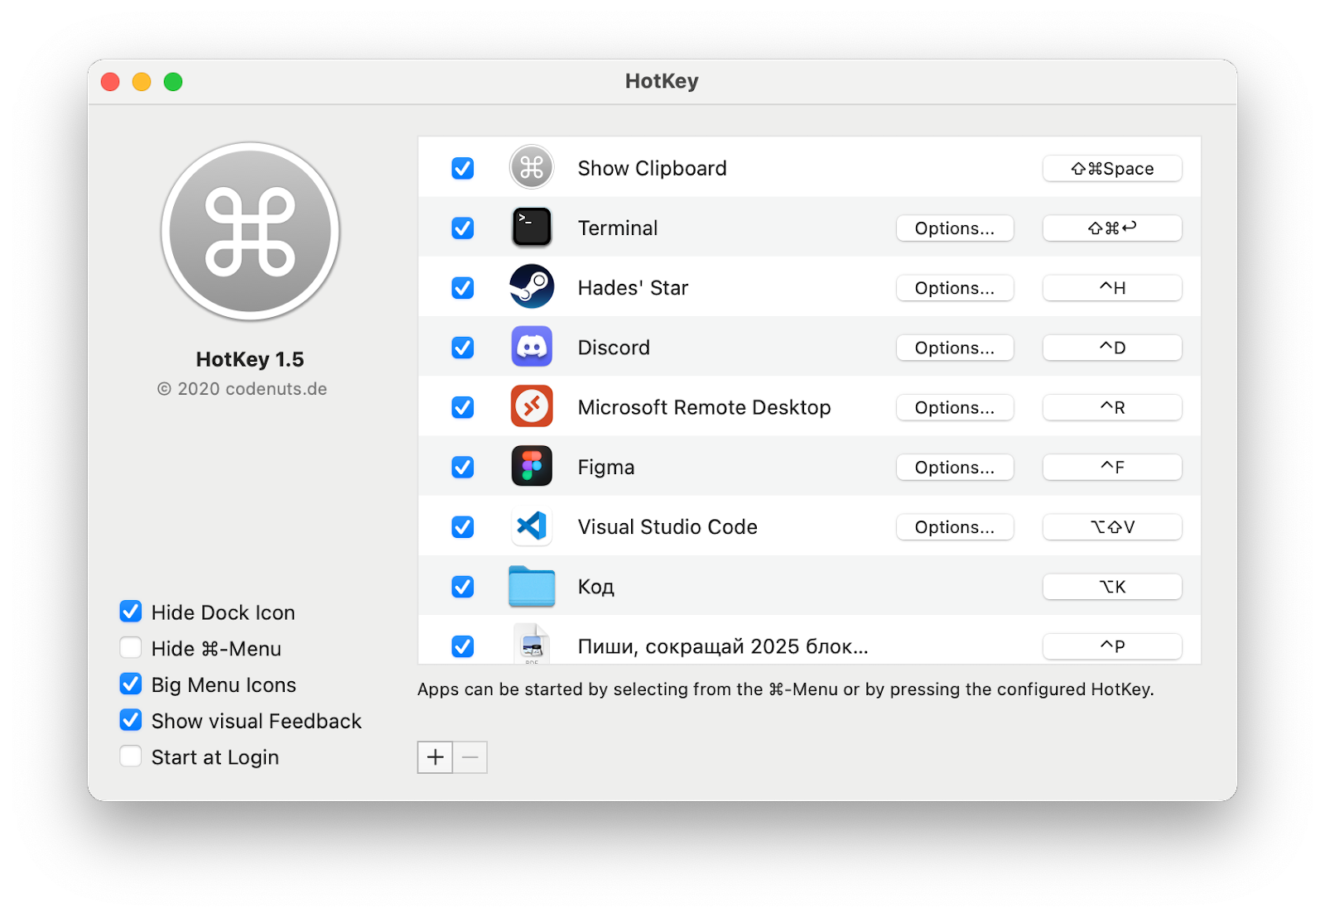Add a new hotkey with the plus button
The width and height of the screenshot is (1325, 917).
coord(434,756)
